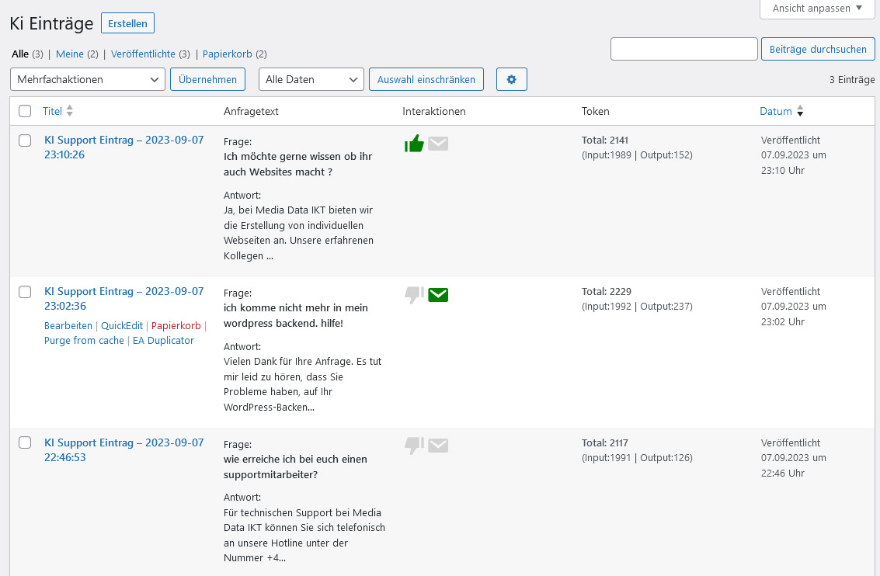Viewport: 880px width, 576px height.
Task: Click date text '23:02 Uhr'
Action: pyautogui.click(x=783, y=322)
